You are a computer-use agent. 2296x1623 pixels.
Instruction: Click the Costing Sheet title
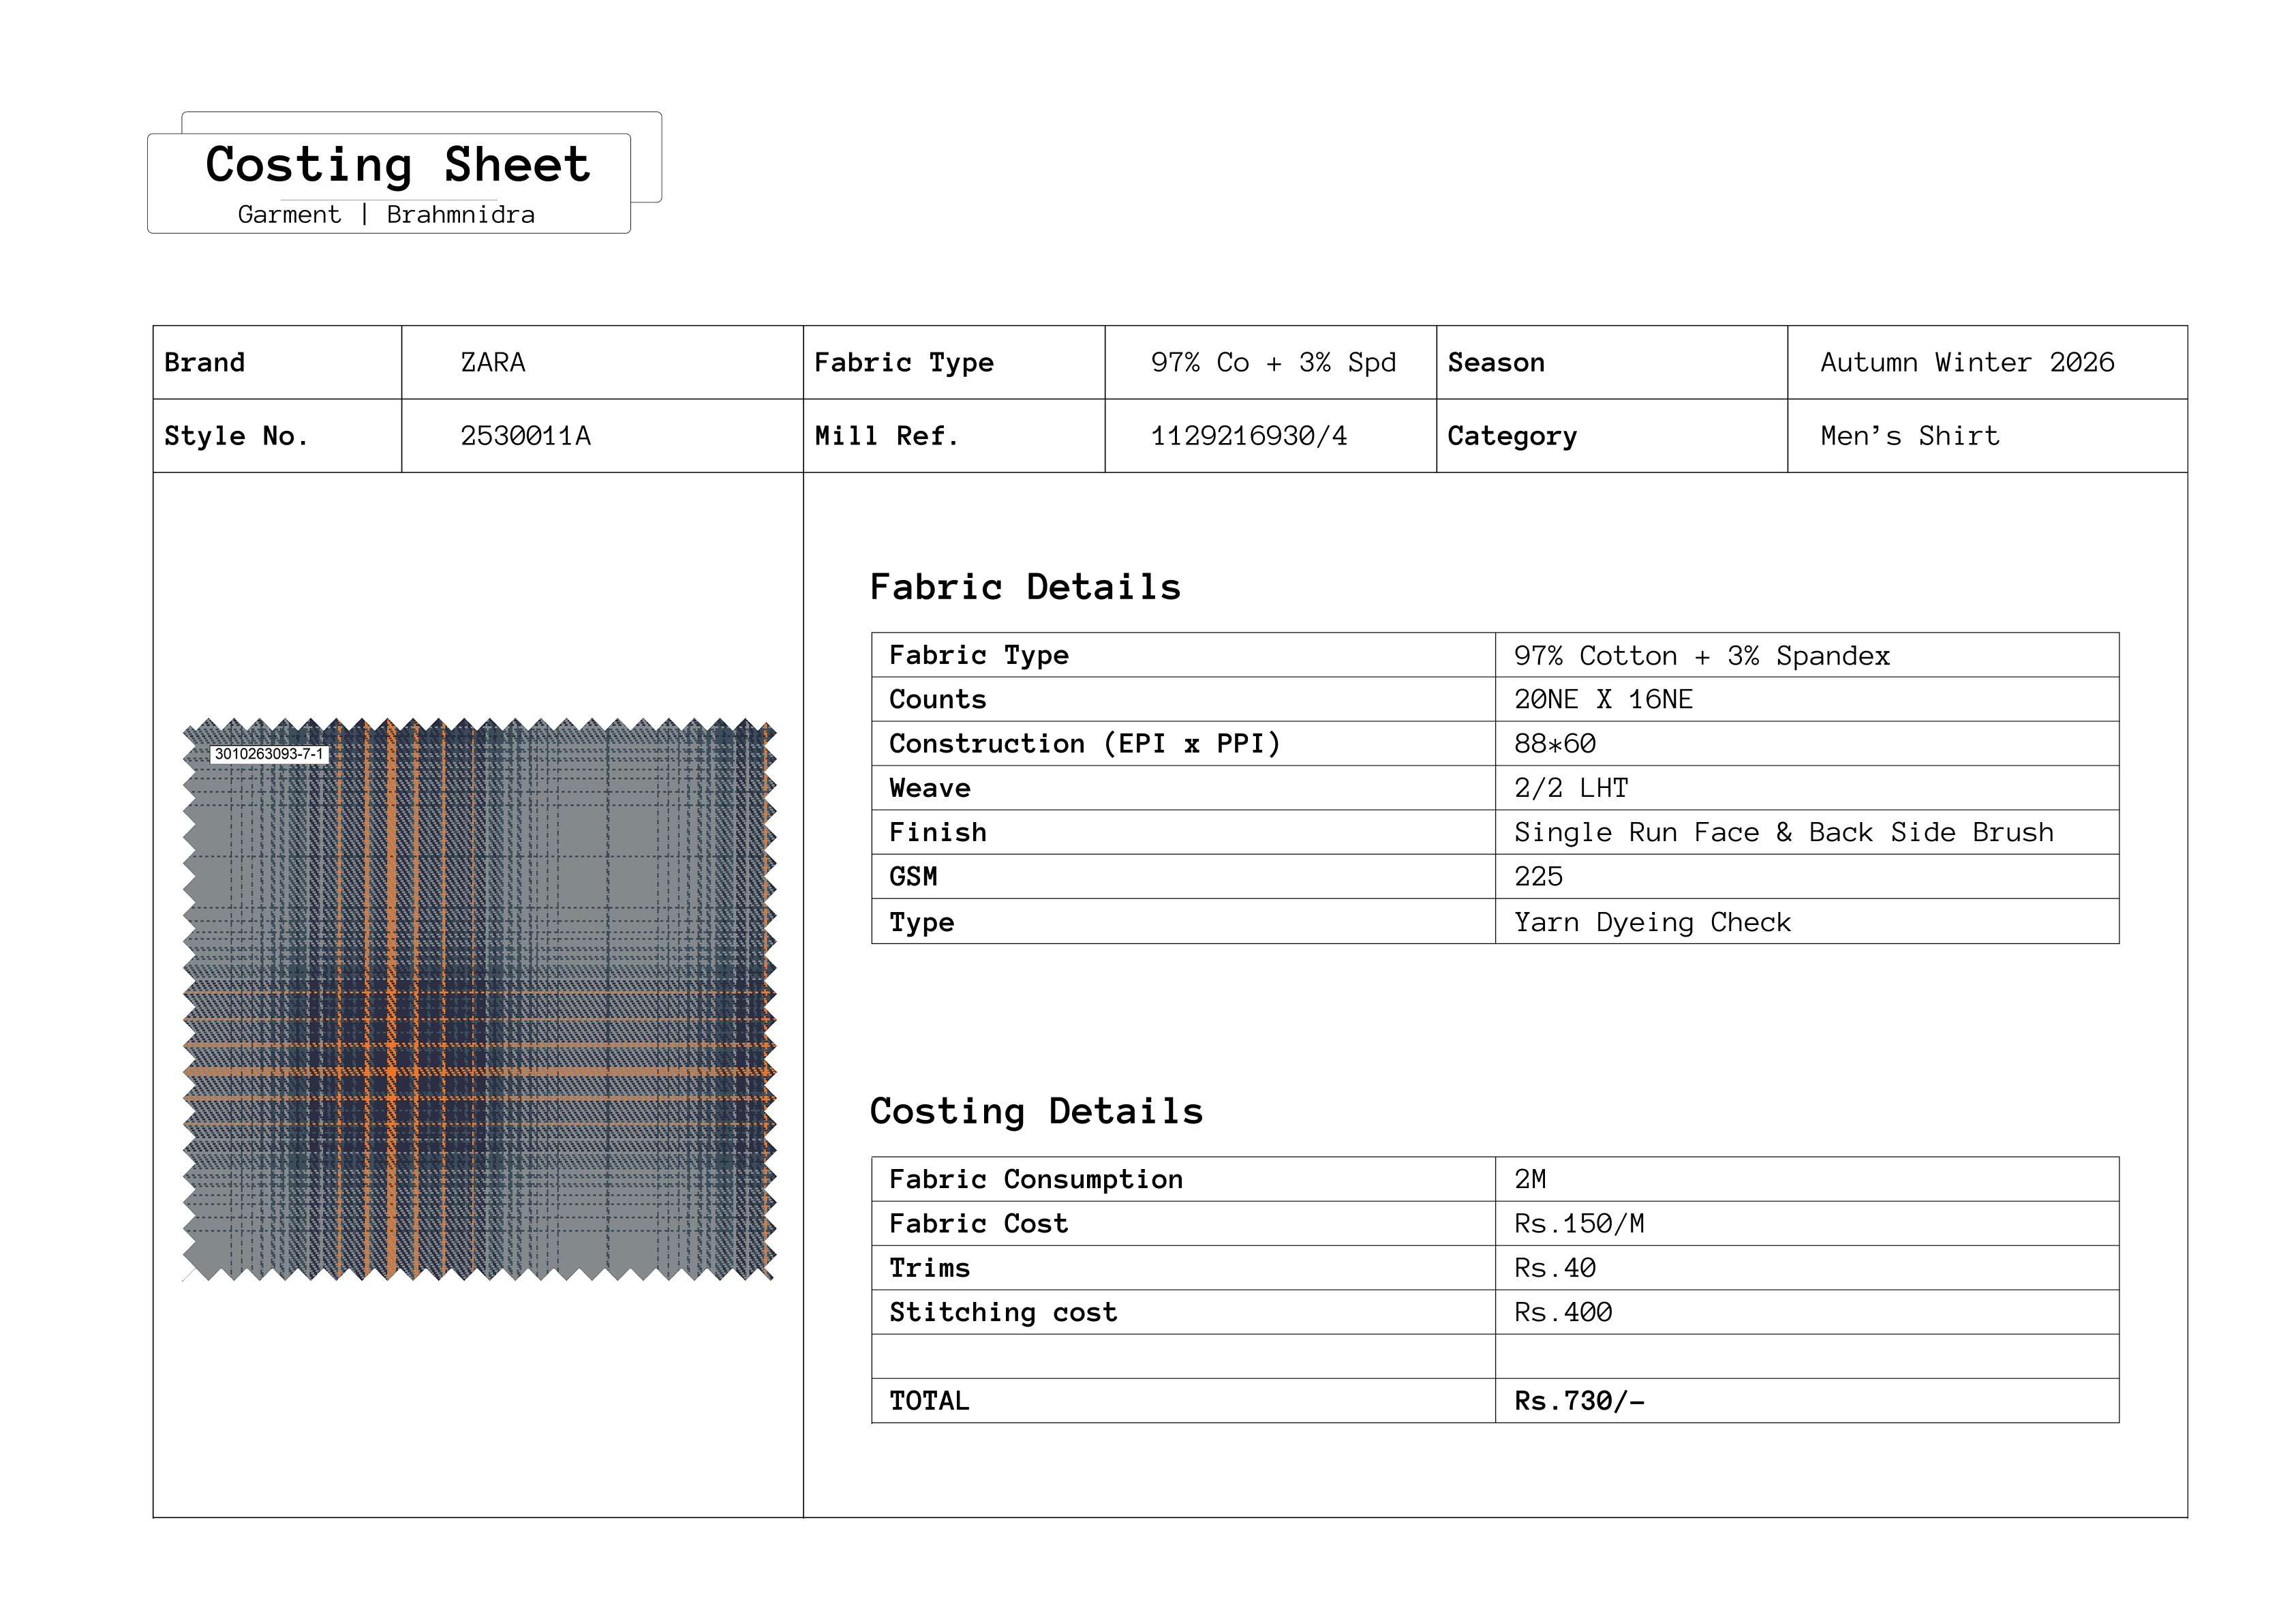pos(397,165)
